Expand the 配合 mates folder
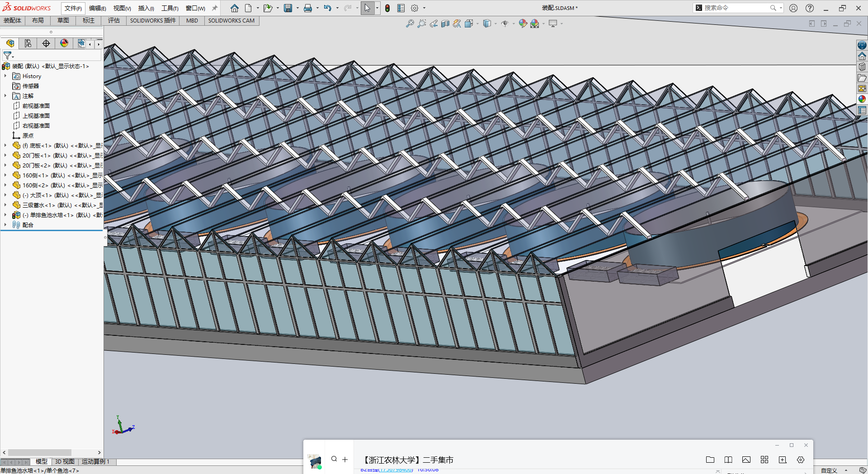Screen dimensions: 868x474 click(x=5, y=225)
